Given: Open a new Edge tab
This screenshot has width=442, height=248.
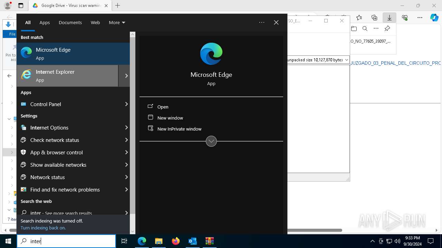Looking at the screenshot, I should coord(118,6).
